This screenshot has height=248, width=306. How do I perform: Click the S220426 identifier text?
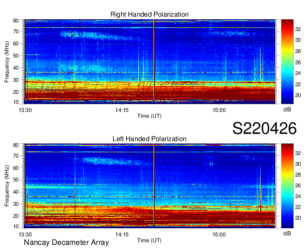coord(265,128)
